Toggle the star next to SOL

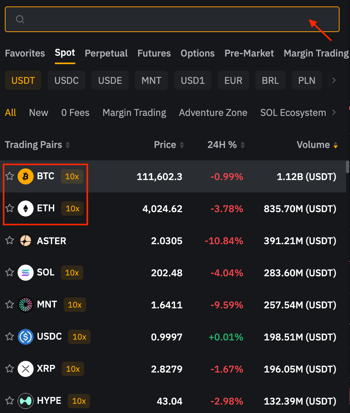pyautogui.click(x=10, y=273)
